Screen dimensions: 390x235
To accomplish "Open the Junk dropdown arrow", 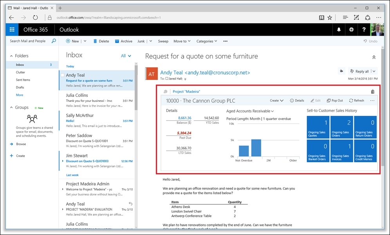I will (x=151, y=41).
